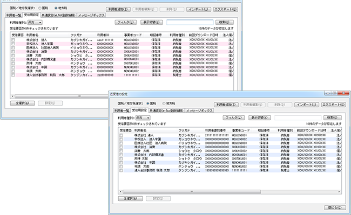The height and width of the screenshot is (215, 351).
Task: Switch to 受信用設定 tab in back window
Action: [31, 15]
